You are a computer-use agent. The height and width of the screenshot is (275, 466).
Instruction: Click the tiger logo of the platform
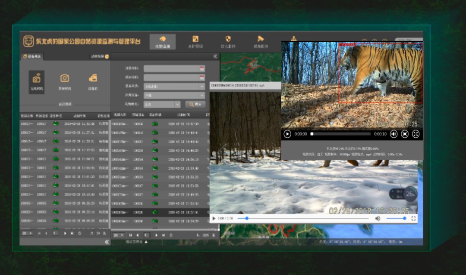pos(28,41)
